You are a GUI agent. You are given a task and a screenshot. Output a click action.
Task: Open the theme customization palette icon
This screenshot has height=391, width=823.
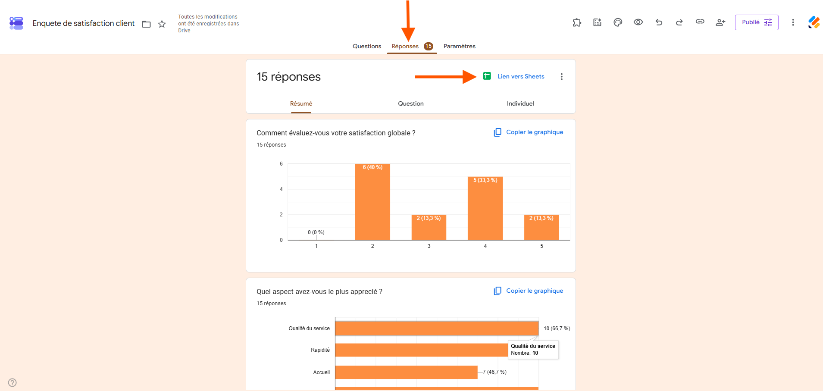coord(618,22)
